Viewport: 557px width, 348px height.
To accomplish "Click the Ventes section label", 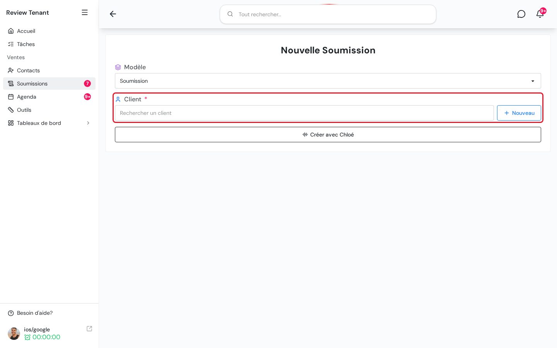I will coord(16,57).
